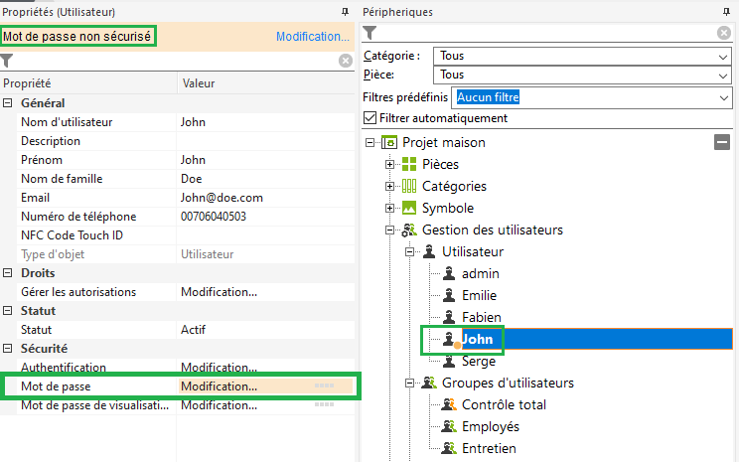
Task: Click the Projet maison project icon
Action: (389, 143)
